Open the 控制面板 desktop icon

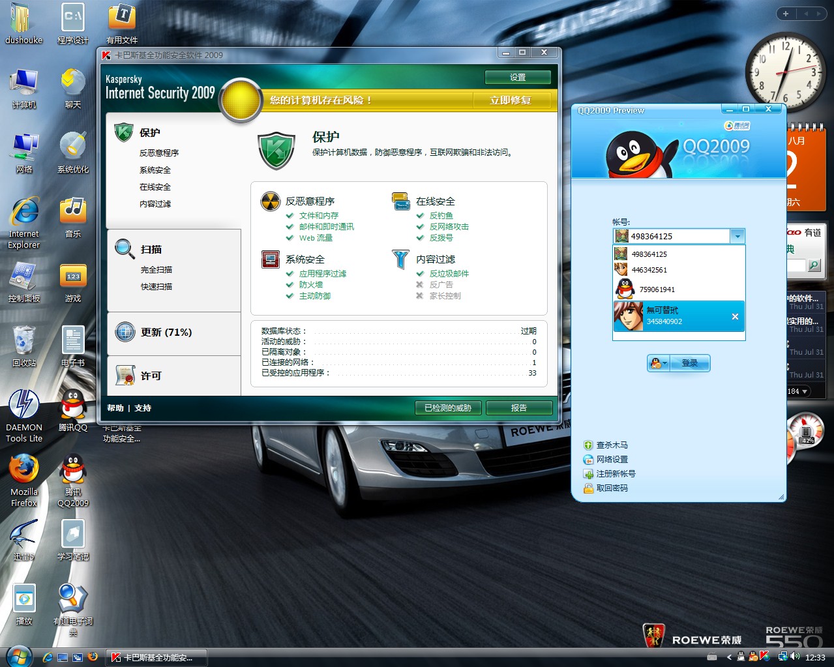(x=24, y=282)
